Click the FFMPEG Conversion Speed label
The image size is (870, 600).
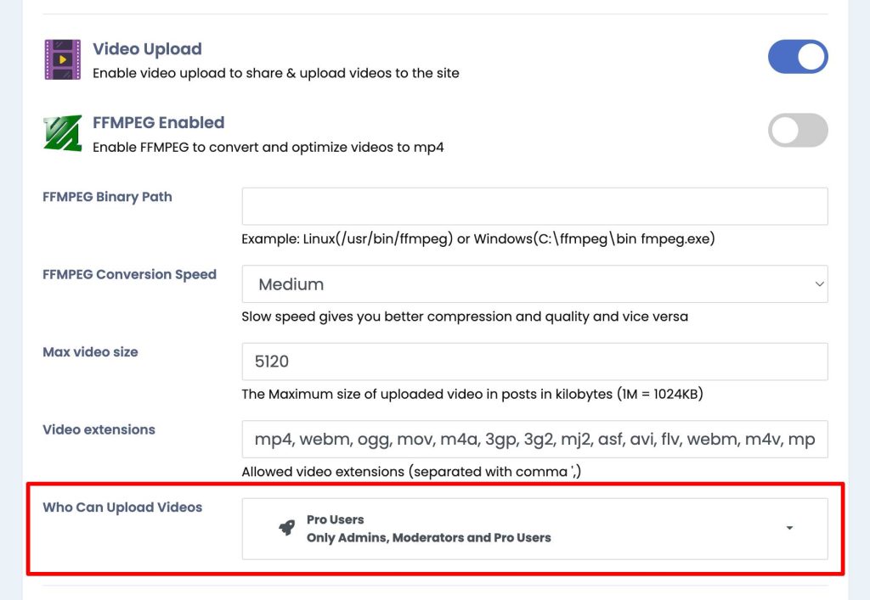coord(129,275)
